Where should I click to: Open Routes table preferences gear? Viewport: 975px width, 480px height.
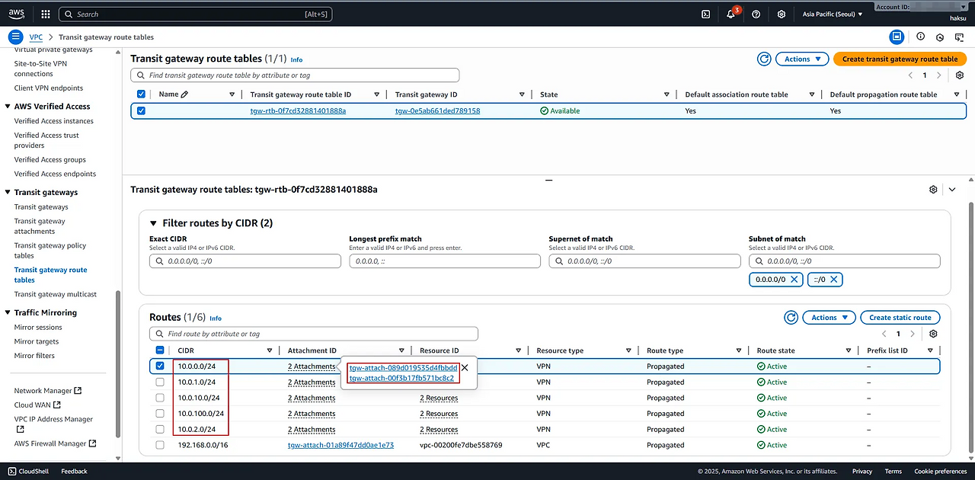(933, 334)
